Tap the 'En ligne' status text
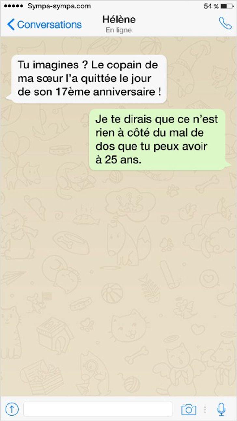Screen dimensions: 237x421 click(119, 30)
